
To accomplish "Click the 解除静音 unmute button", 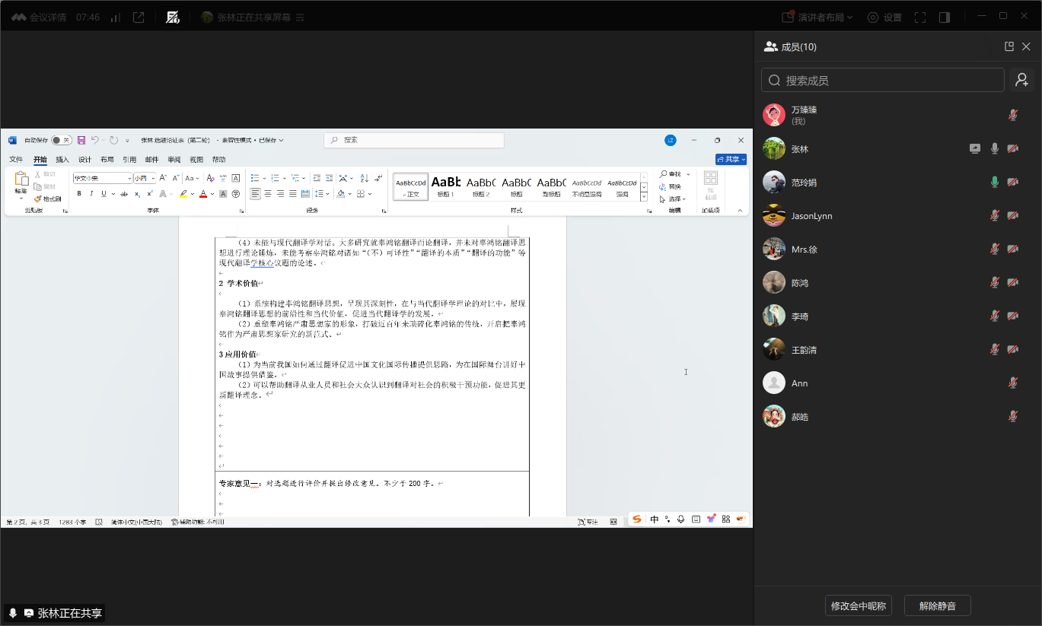I will (937, 605).
